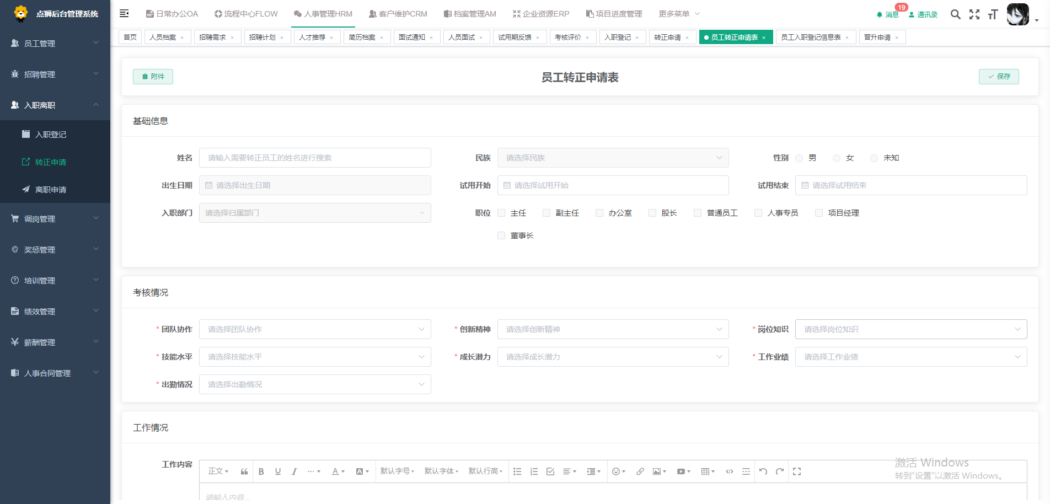Switch to the 人事管理HRM top menu

323,14
